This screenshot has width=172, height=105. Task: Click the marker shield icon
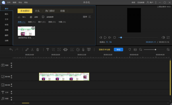pos(130,49)
